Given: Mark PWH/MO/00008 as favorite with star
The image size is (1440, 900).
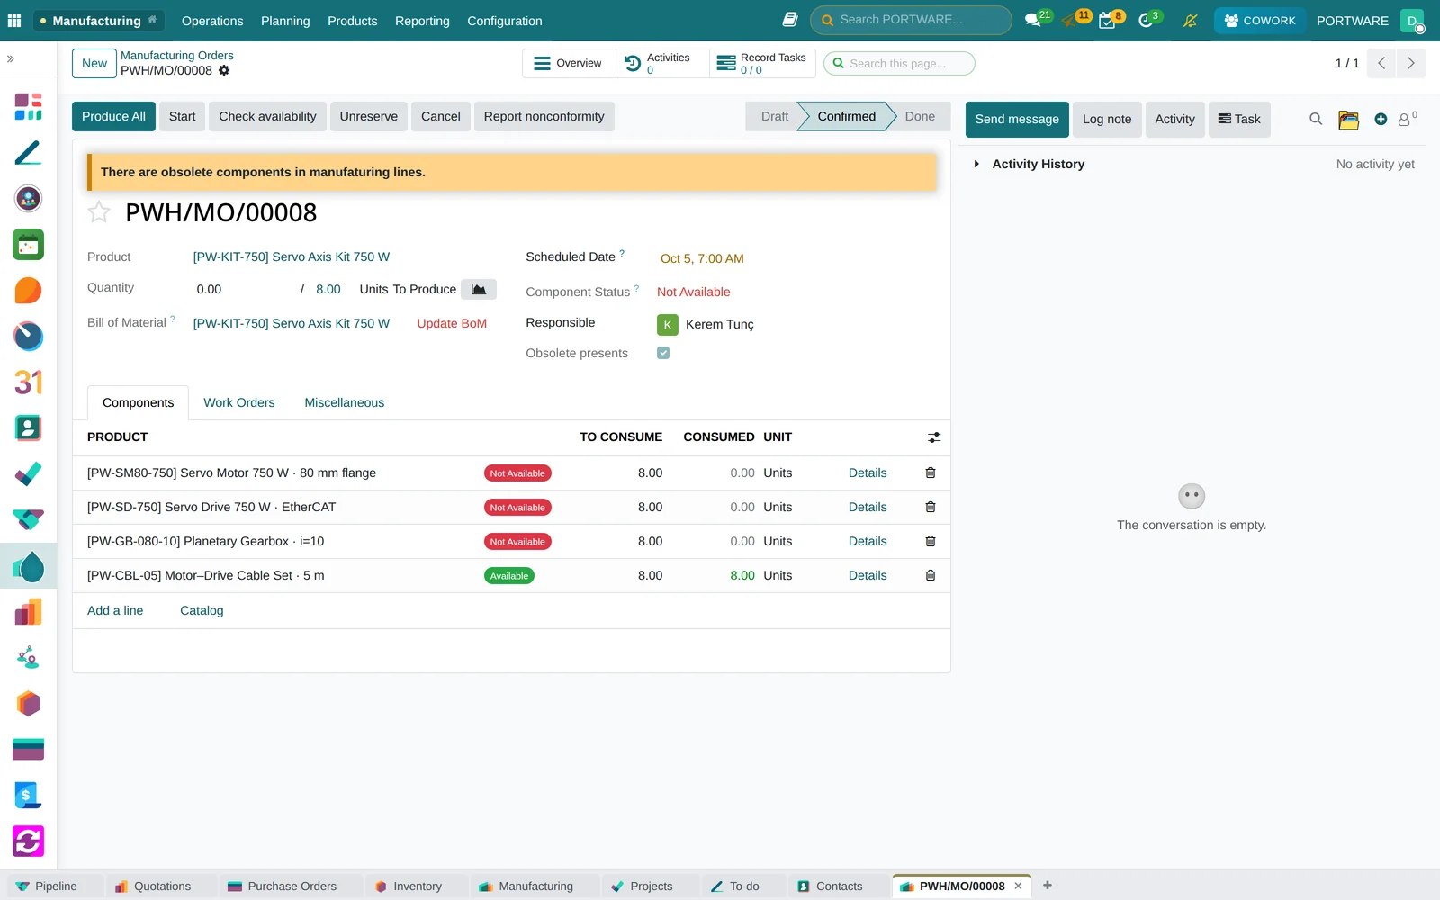Looking at the screenshot, I should pyautogui.click(x=99, y=212).
